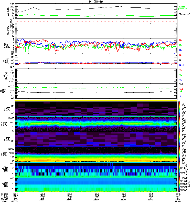The width and height of the screenshot is (192, 205).
Task: Click the 2300 time tick label
Action: tap(96, 200)
